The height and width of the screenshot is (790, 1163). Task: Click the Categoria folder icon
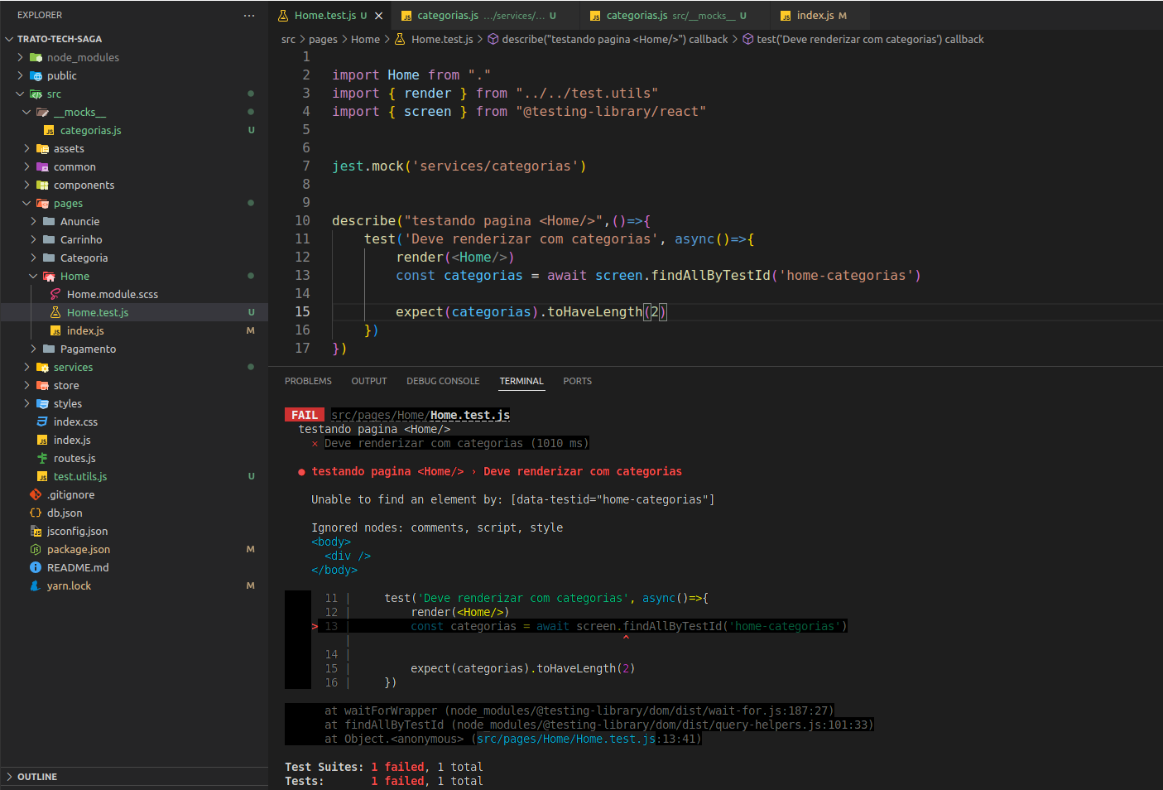[x=49, y=258]
